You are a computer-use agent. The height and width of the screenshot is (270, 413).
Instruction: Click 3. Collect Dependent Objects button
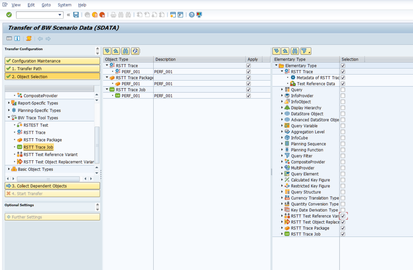[x=52, y=186]
